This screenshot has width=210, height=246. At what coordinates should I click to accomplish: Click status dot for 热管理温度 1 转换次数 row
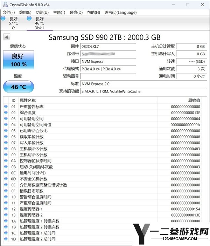tap(6, 220)
